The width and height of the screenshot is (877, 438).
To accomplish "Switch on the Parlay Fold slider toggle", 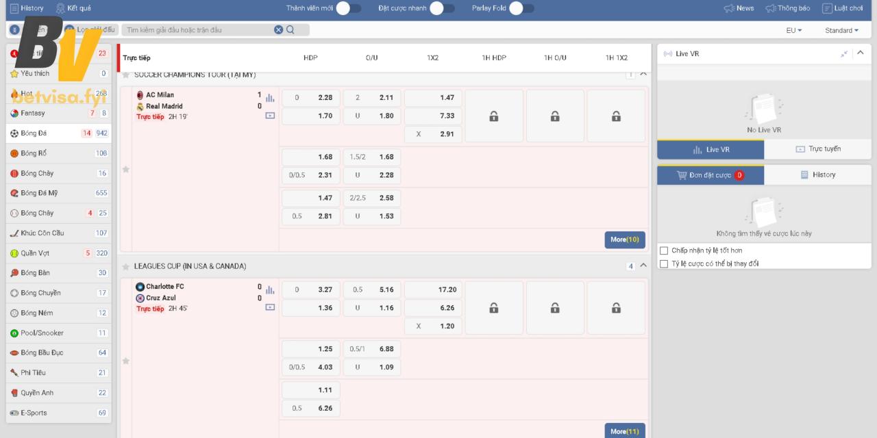I will tap(521, 8).
